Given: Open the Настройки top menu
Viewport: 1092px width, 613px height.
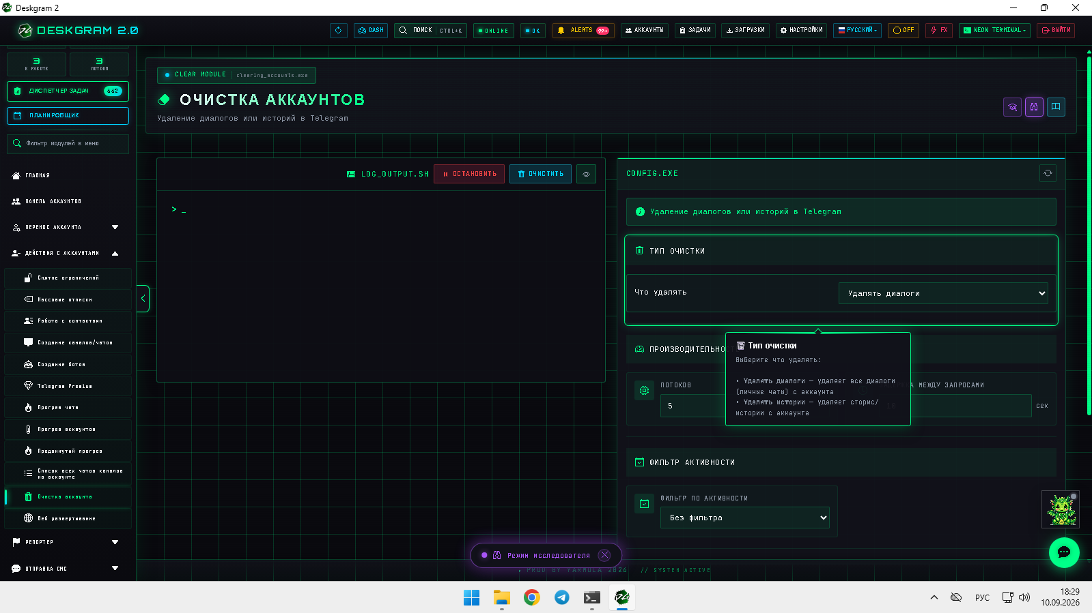Looking at the screenshot, I should click(x=801, y=31).
